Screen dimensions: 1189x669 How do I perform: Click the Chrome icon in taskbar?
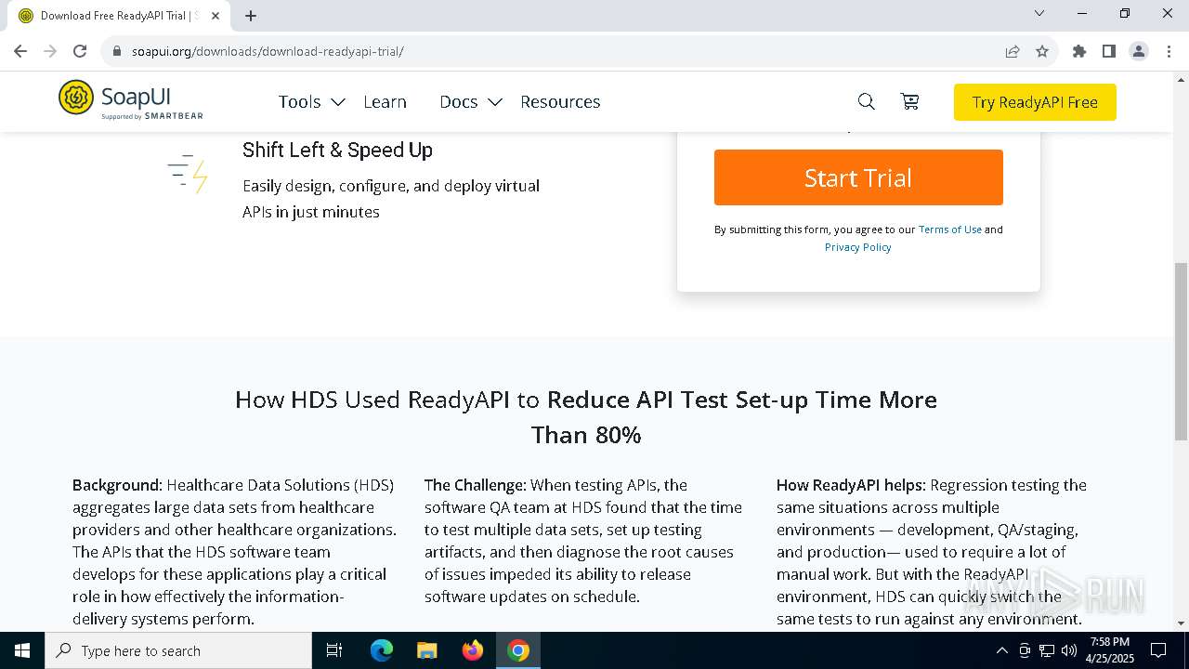(518, 650)
